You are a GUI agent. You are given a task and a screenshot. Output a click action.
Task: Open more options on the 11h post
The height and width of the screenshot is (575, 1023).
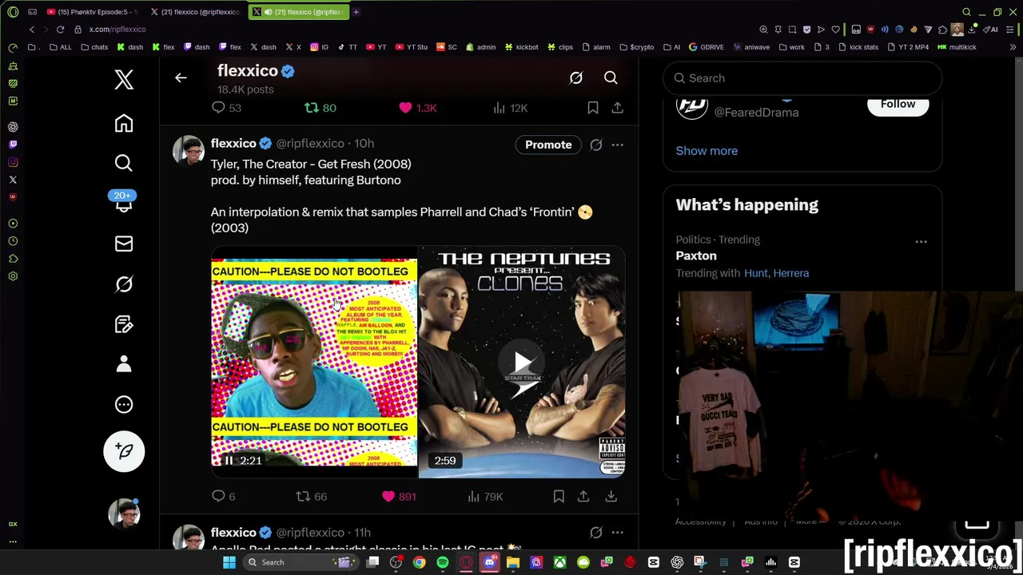[x=618, y=533]
